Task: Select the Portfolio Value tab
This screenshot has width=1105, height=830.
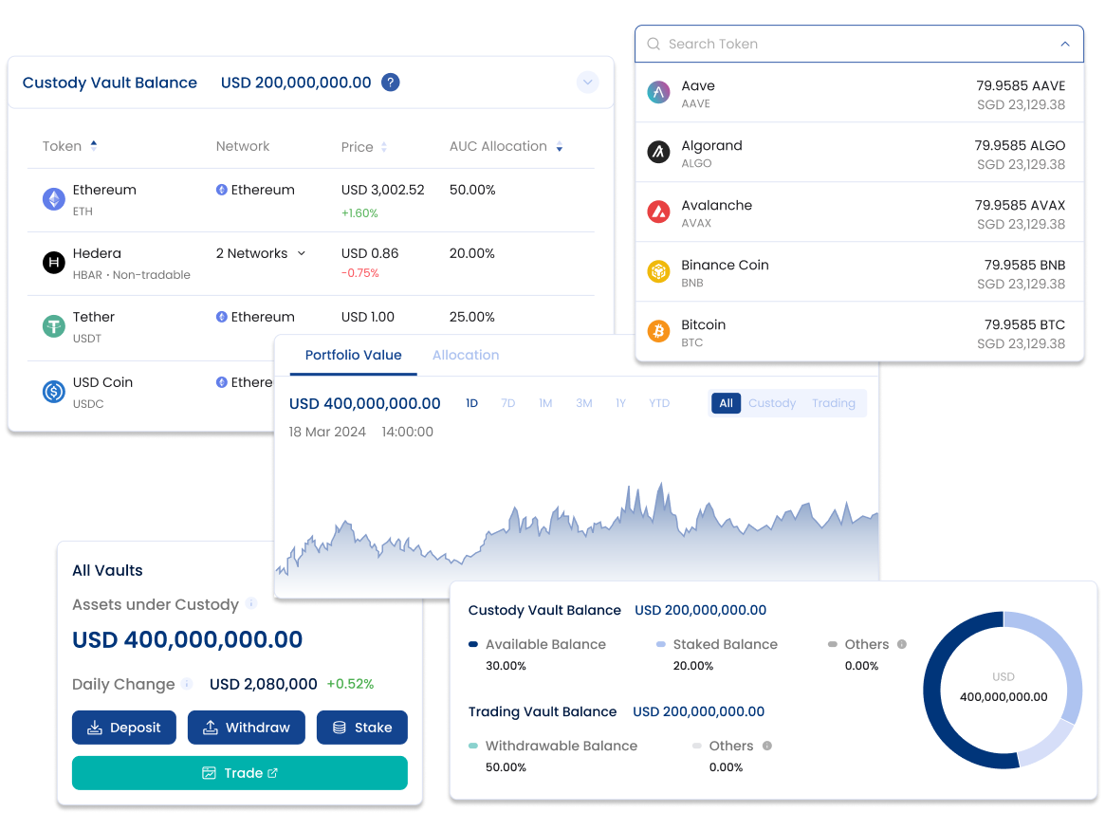Action: click(353, 355)
